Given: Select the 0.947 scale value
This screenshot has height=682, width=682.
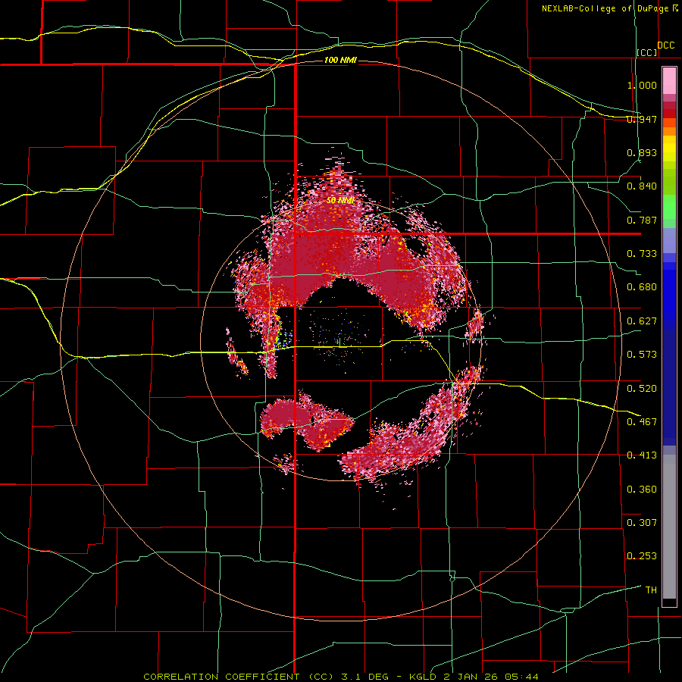Looking at the screenshot, I should click(642, 119).
